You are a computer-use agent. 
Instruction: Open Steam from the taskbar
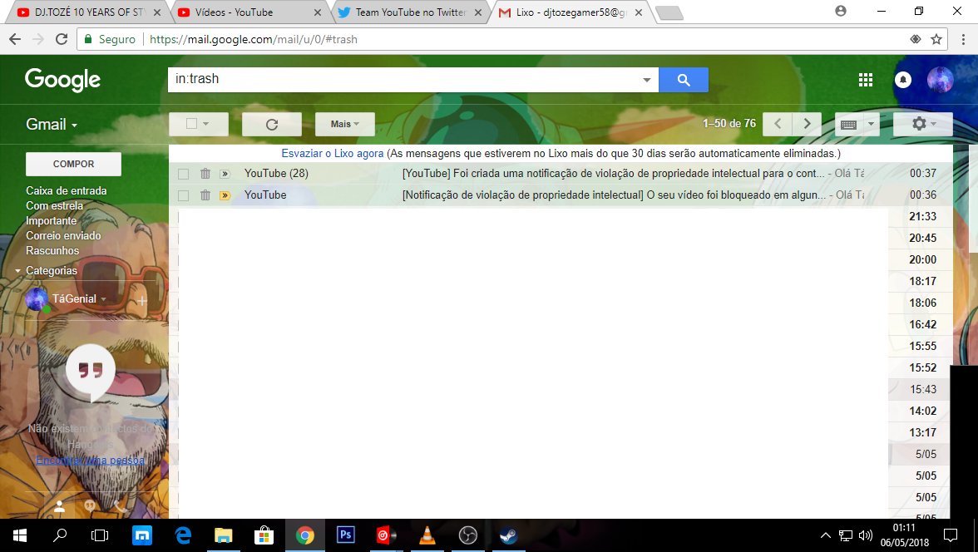click(508, 535)
